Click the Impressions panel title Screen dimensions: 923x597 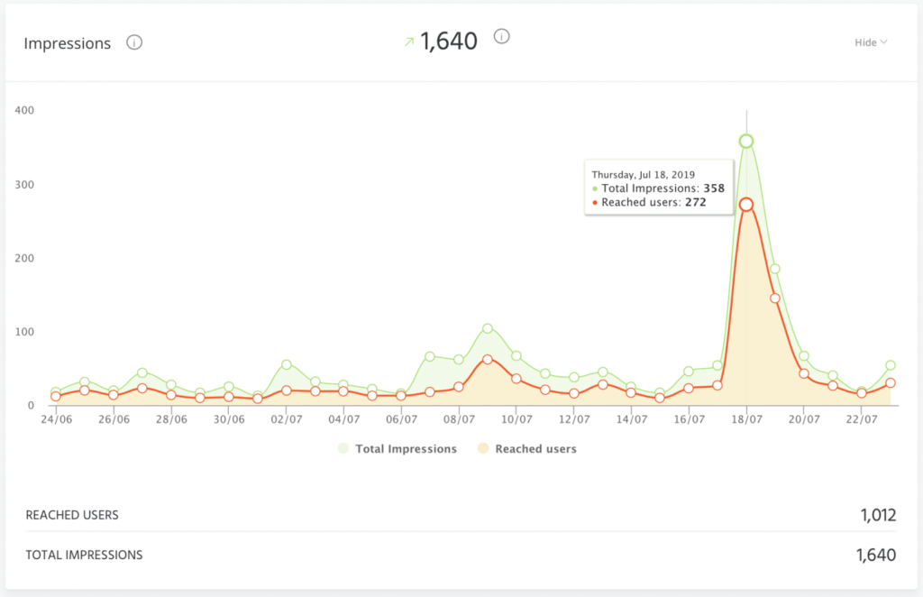tap(68, 43)
